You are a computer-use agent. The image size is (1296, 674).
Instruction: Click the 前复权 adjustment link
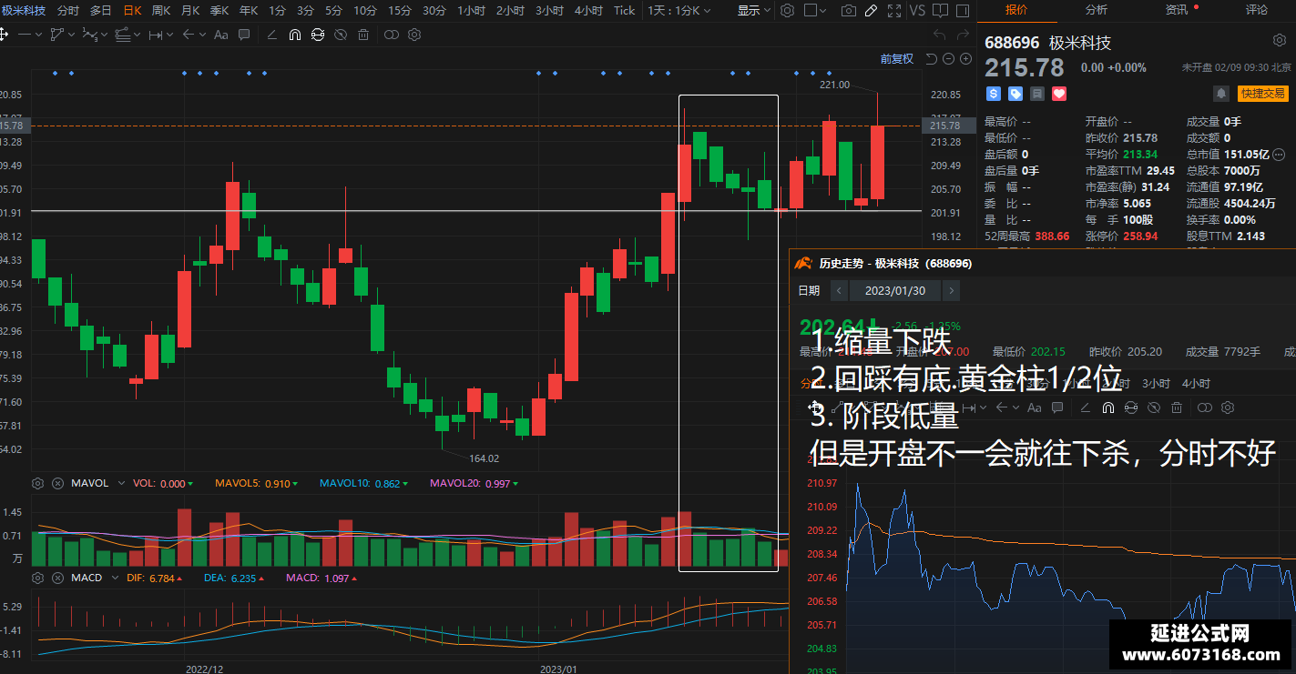(x=896, y=59)
